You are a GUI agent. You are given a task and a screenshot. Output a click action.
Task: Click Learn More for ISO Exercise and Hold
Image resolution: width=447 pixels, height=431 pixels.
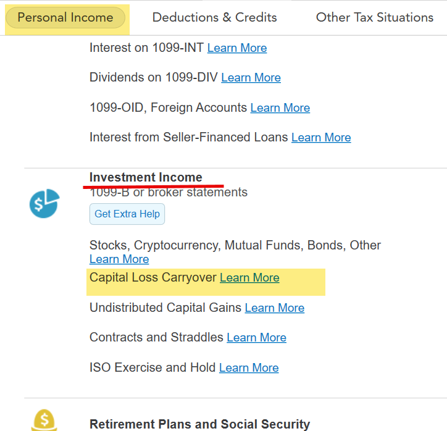(249, 368)
